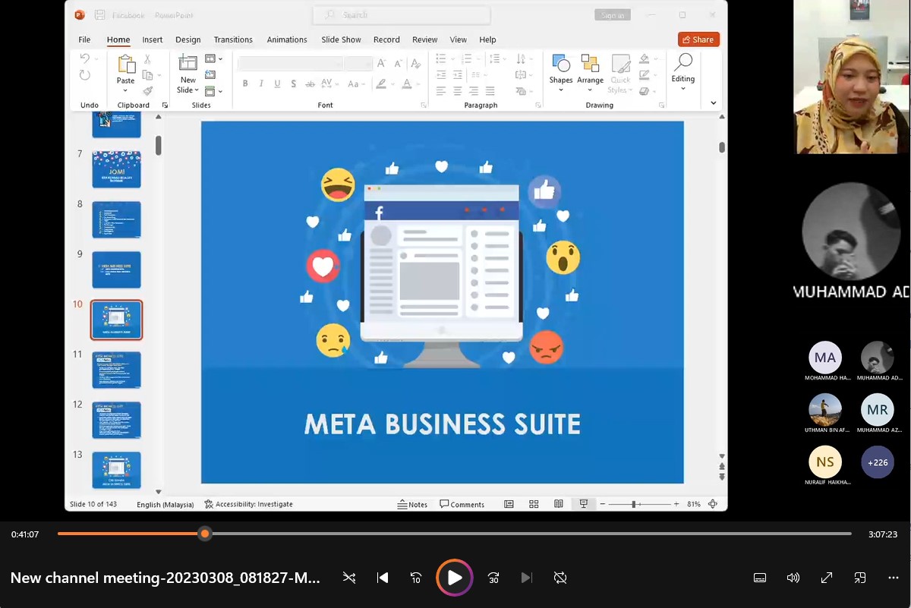Image resolution: width=911 pixels, height=608 pixels.
Task: Click the Arrange icon in Drawing group
Action: 590,64
